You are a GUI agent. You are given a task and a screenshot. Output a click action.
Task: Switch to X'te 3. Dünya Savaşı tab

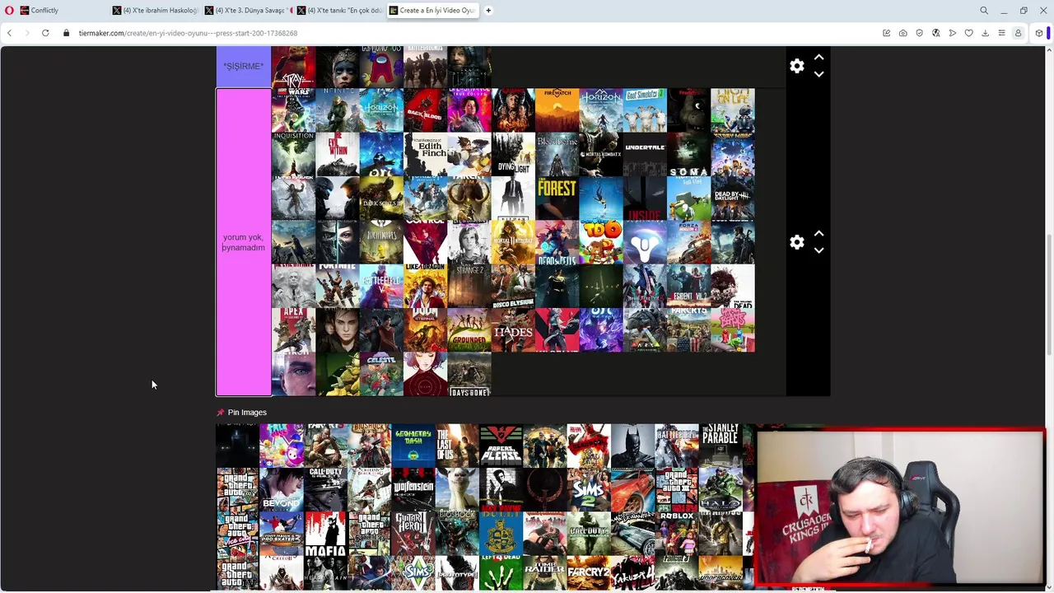[247, 11]
